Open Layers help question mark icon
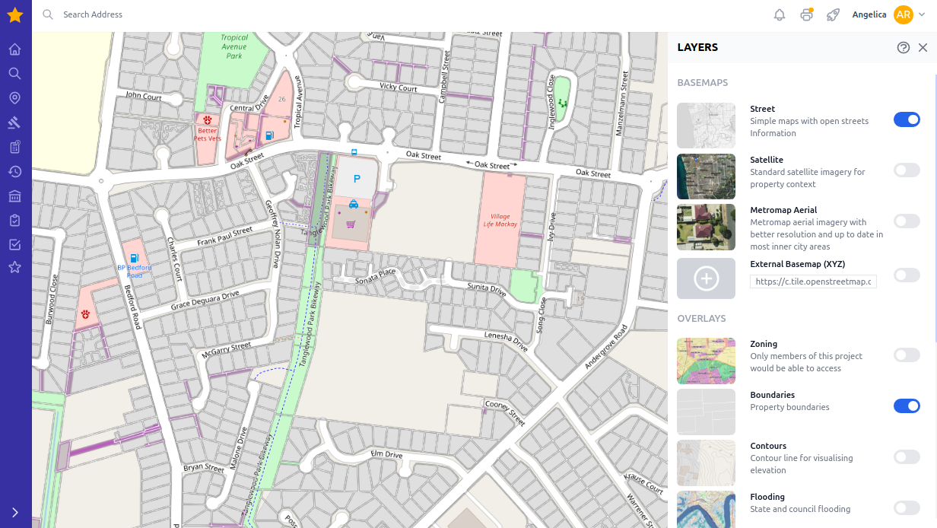 click(904, 47)
